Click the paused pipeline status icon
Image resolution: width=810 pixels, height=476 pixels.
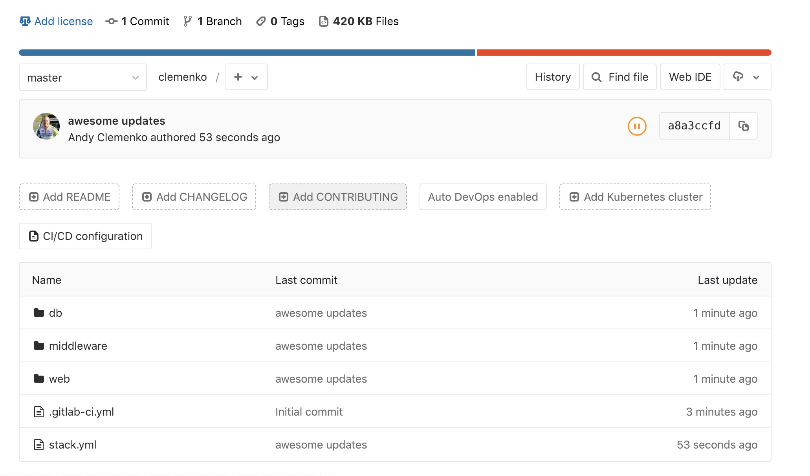[x=637, y=126]
